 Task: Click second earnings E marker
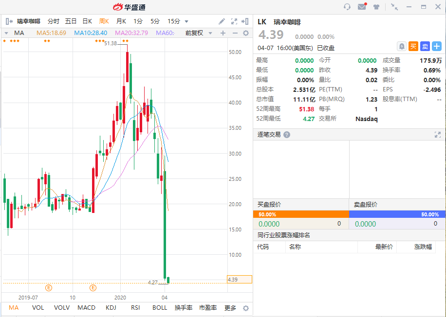93,288
